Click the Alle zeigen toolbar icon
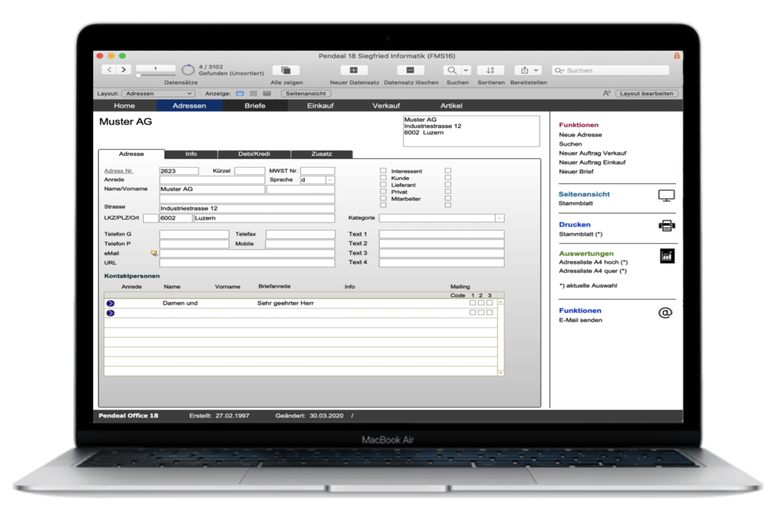The height and width of the screenshot is (518, 776). [x=286, y=70]
